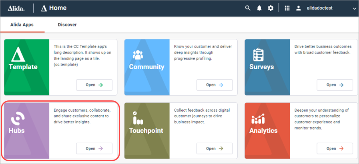Switch to the Discover tab
The image size is (359, 164).
tap(67, 25)
